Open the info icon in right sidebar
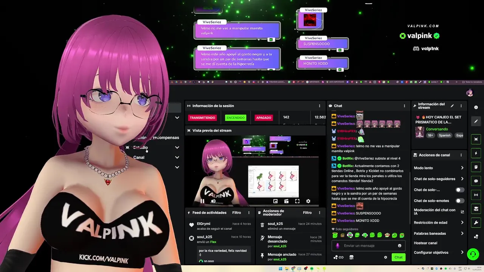The height and width of the screenshot is (272, 484). point(476,107)
